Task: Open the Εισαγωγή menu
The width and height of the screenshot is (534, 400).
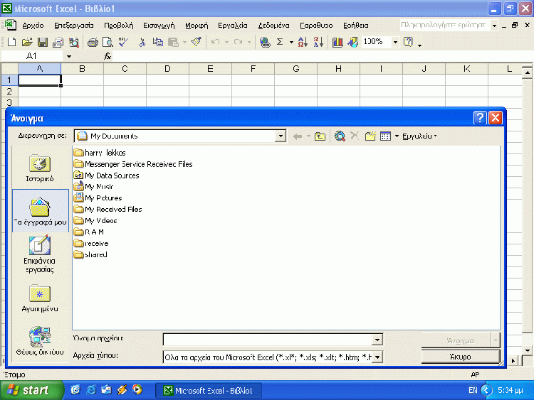Action: point(159,26)
